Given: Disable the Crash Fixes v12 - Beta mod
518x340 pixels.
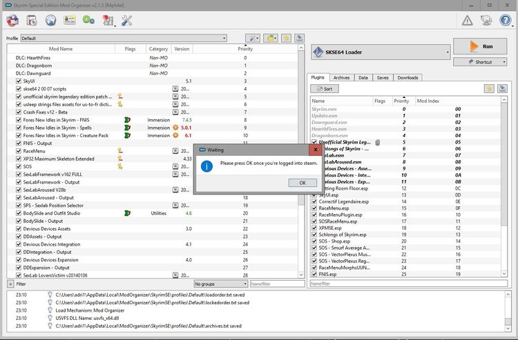Looking at the screenshot, I should 19,112.
